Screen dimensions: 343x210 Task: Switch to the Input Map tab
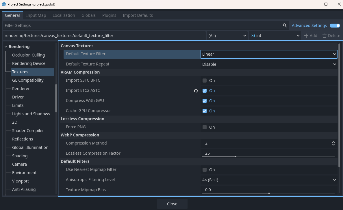click(x=36, y=15)
